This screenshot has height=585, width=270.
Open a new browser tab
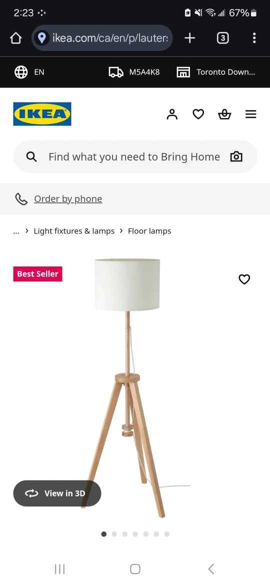(190, 37)
